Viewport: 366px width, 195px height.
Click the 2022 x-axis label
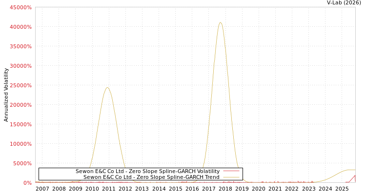coord(292,189)
